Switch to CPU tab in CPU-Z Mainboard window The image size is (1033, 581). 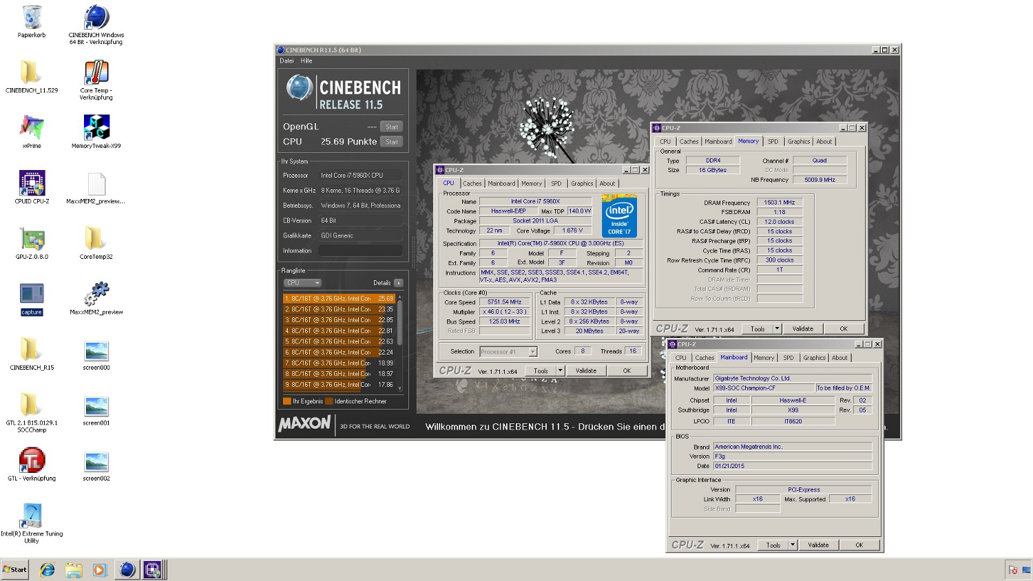681,358
